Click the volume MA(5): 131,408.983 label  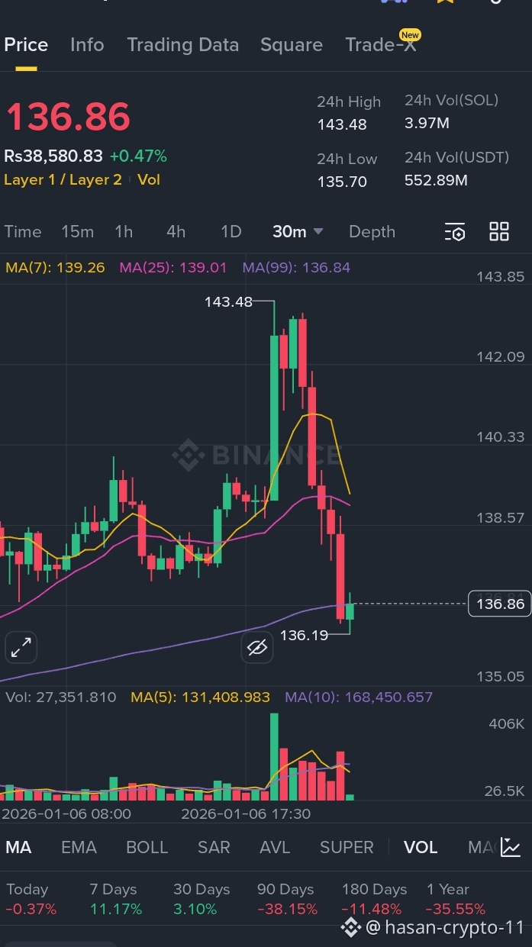coord(200,697)
